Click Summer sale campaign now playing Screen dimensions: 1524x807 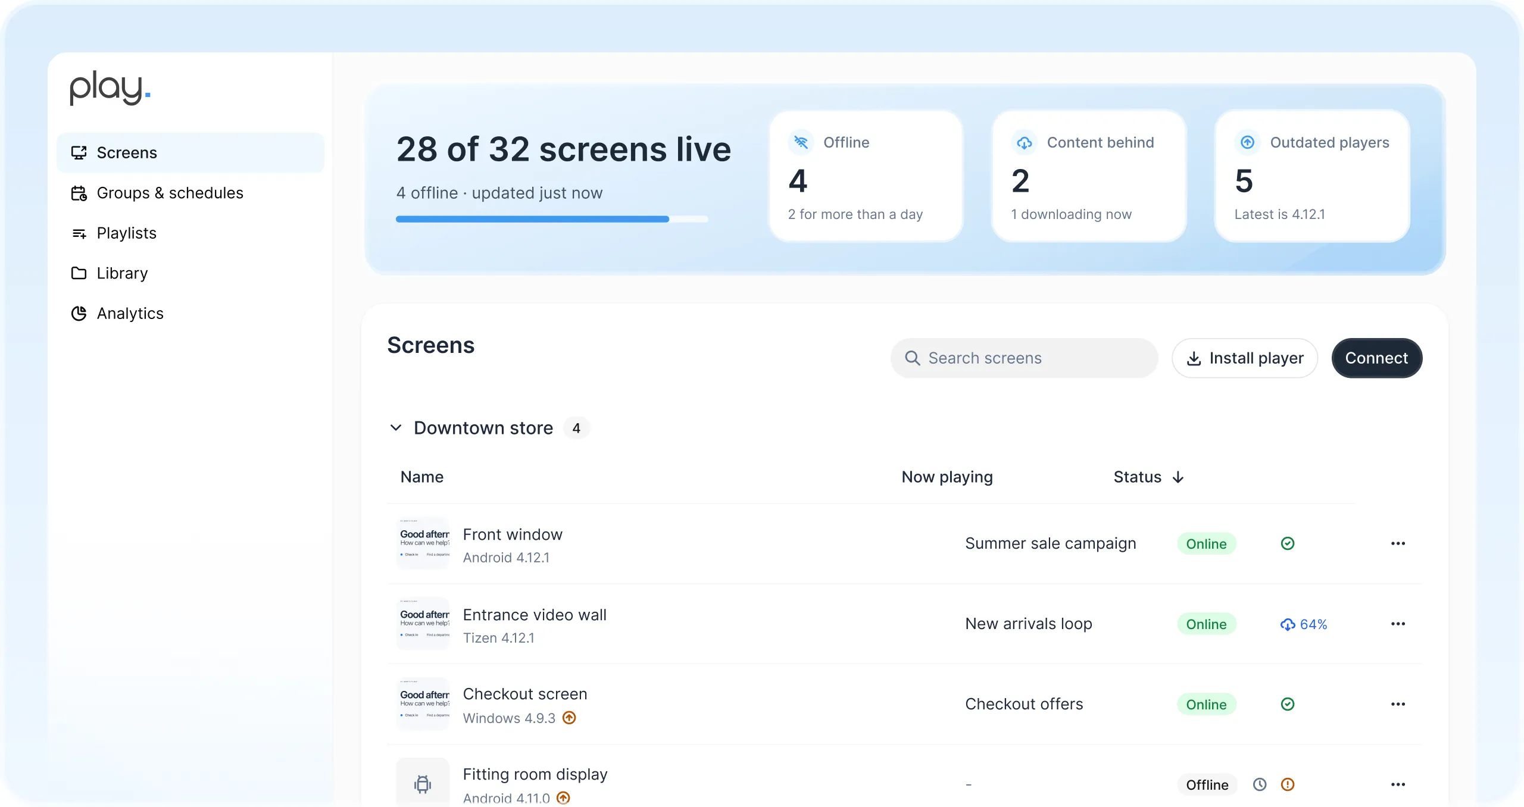click(x=1051, y=543)
